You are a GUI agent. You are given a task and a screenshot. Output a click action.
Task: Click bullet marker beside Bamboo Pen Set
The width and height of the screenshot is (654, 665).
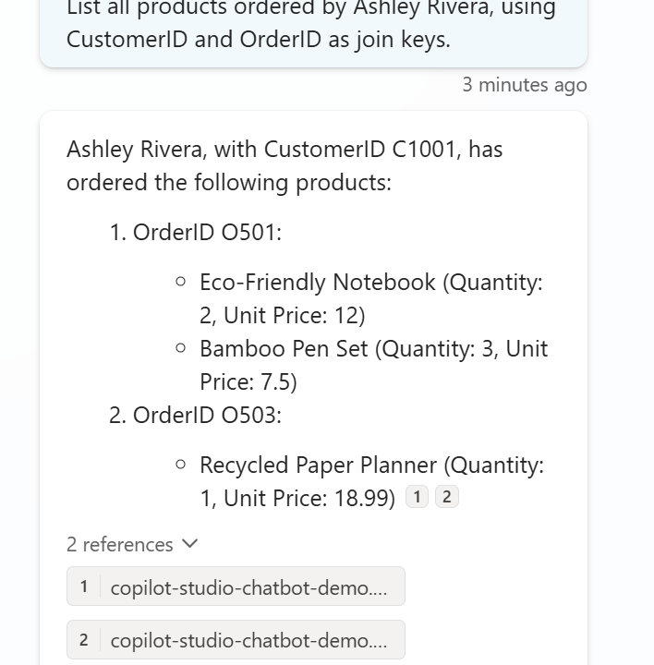click(180, 348)
